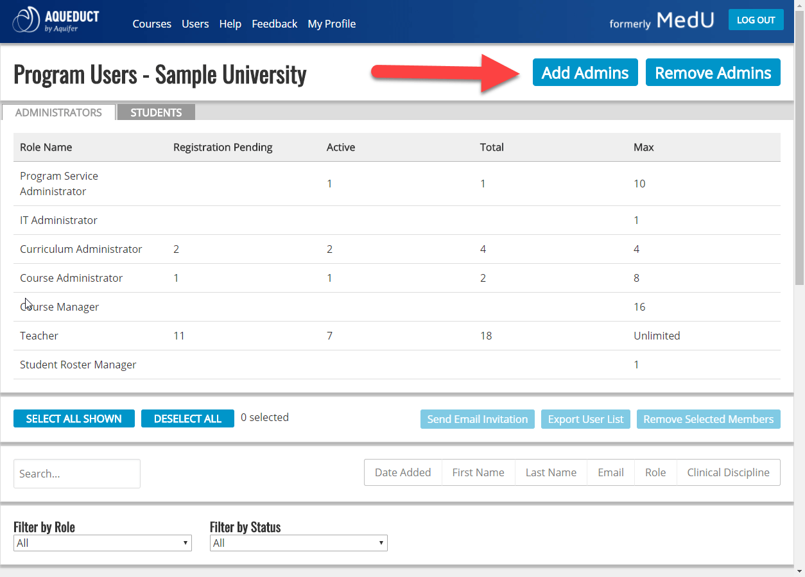The image size is (805, 577).
Task: Click Teacher row Max value Unlimited
Action: tap(657, 336)
